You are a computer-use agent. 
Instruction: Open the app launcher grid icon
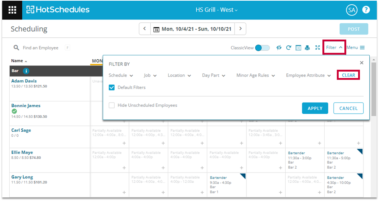tap(12, 10)
